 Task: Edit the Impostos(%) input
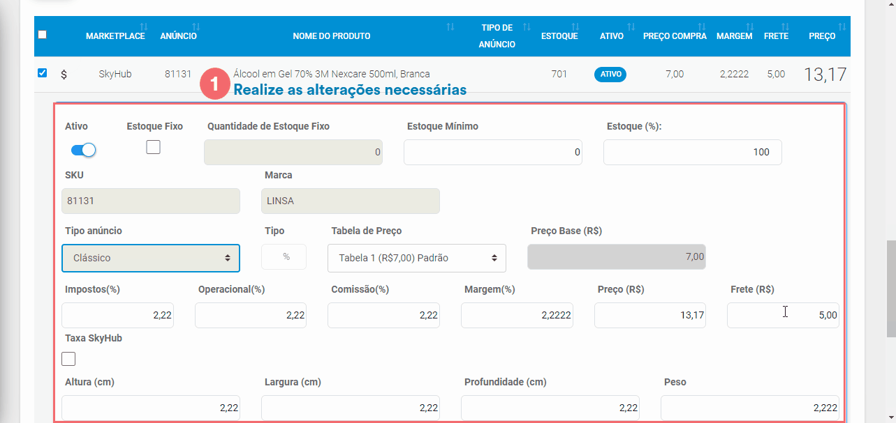(117, 315)
